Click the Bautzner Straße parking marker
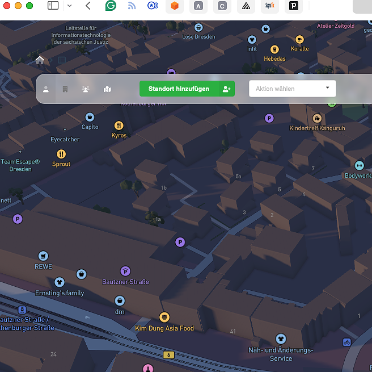This screenshot has height=372, width=372. point(125,271)
